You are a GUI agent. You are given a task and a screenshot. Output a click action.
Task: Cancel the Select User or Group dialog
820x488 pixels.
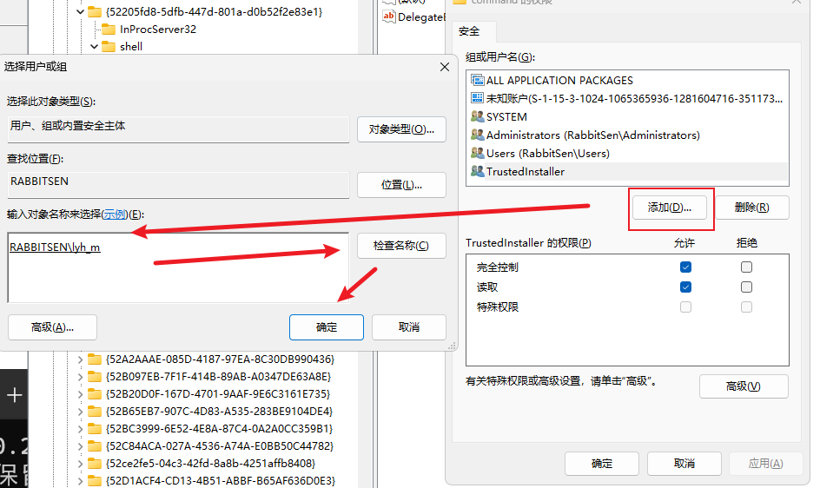409,327
